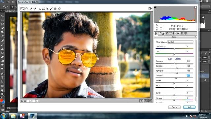Image resolution: width=211 pixels, height=119 pixels.
Task: Select the Spot Removal tool
Action: coord(43,9)
